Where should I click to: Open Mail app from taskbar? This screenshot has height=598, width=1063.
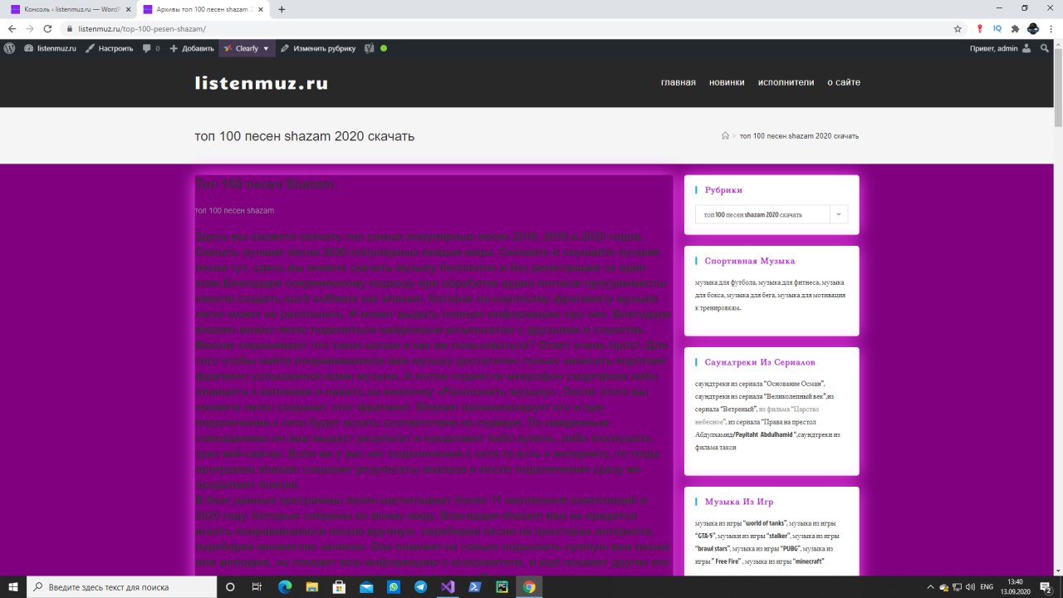pos(366,586)
